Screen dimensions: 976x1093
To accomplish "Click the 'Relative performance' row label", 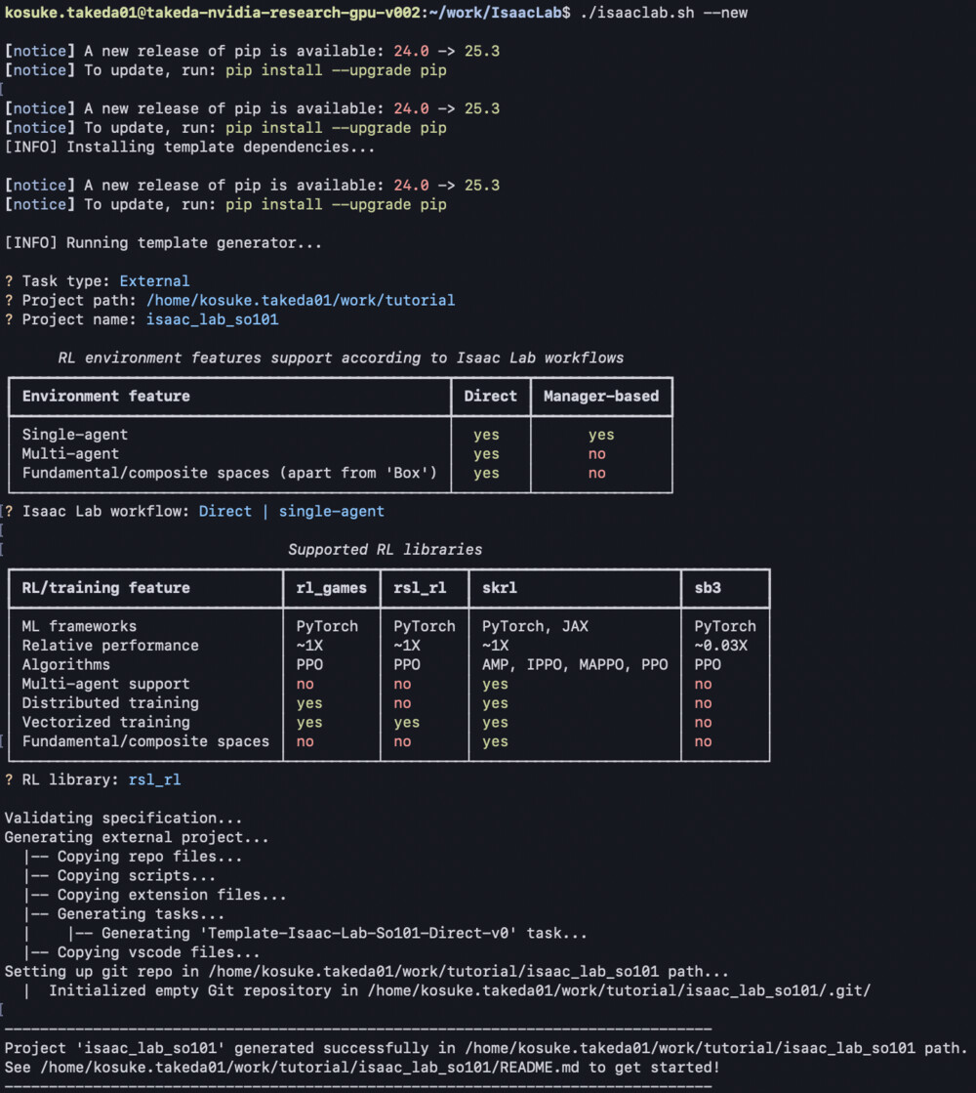I will (x=110, y=646).
